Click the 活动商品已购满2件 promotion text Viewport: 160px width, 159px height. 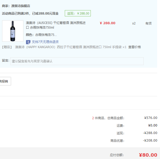[x=30, y=14]
